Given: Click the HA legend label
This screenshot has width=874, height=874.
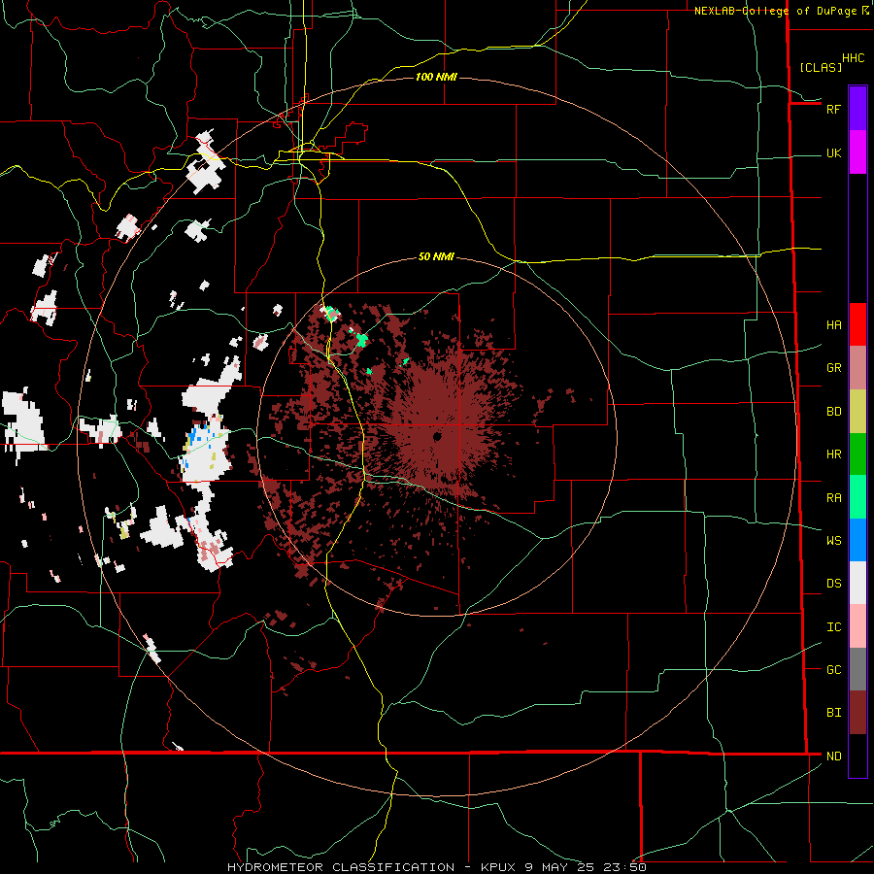Looking at the screenshot, I should [833, 325].
